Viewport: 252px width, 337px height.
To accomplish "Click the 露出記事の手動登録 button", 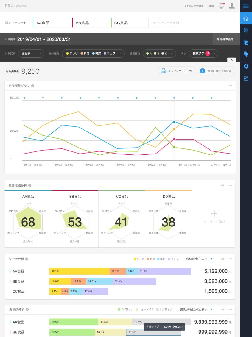I will (217, 71).
